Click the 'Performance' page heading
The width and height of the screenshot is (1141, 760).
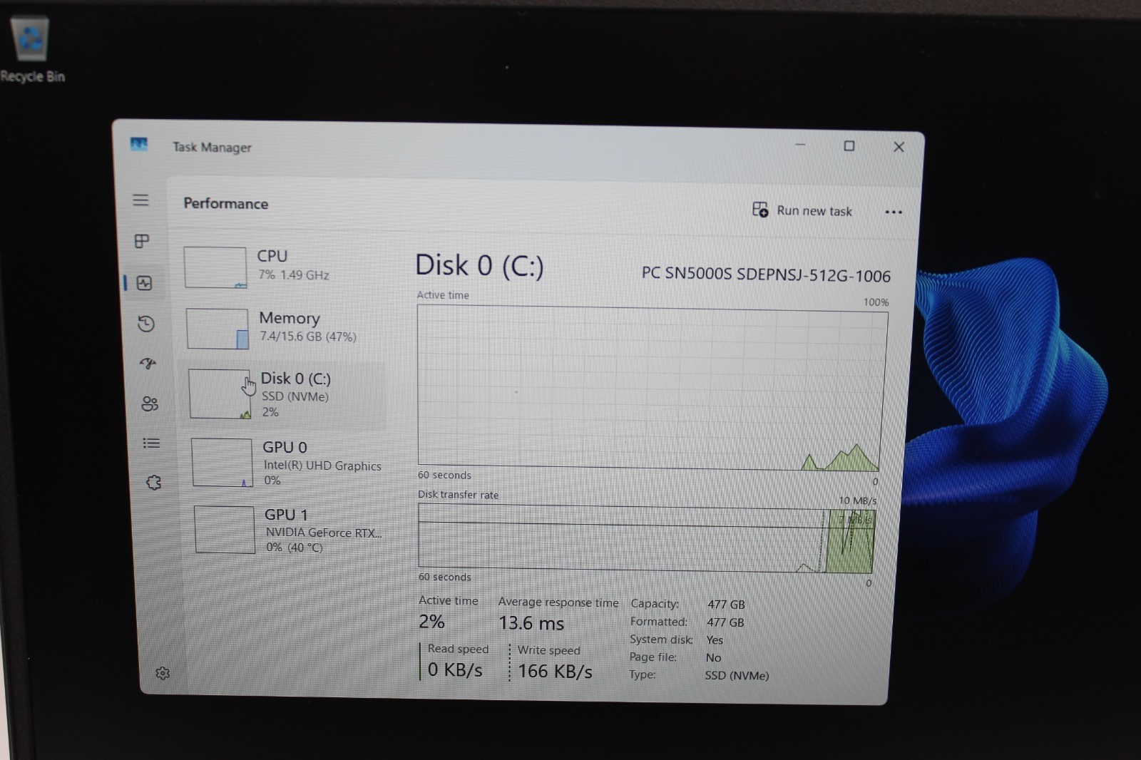point(226,203)
